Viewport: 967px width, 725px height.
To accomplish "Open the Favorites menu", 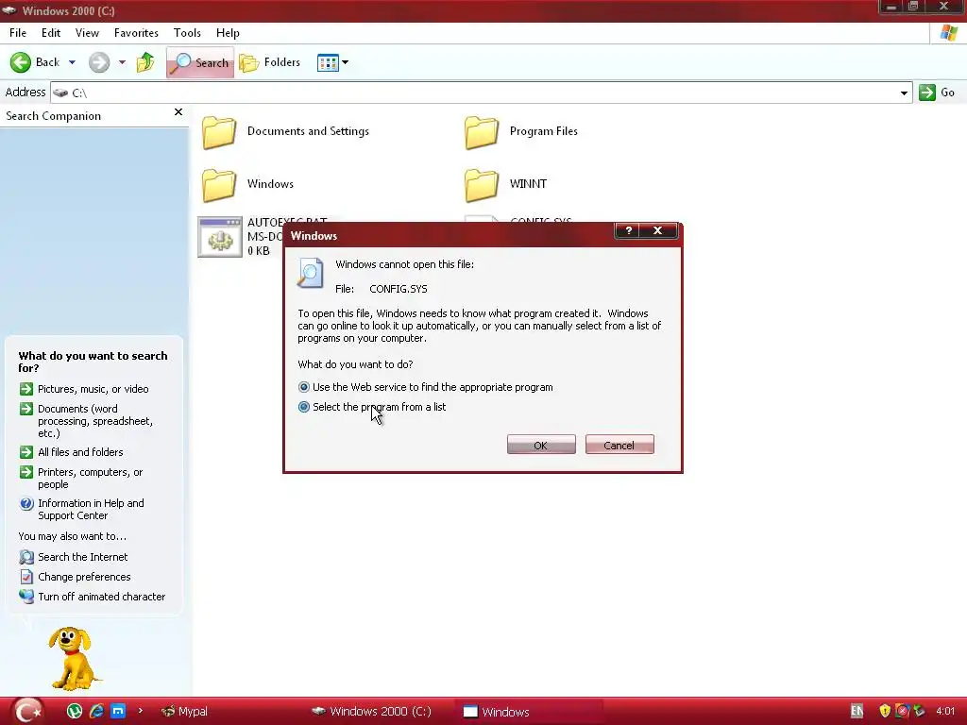I will pos(136,33).
